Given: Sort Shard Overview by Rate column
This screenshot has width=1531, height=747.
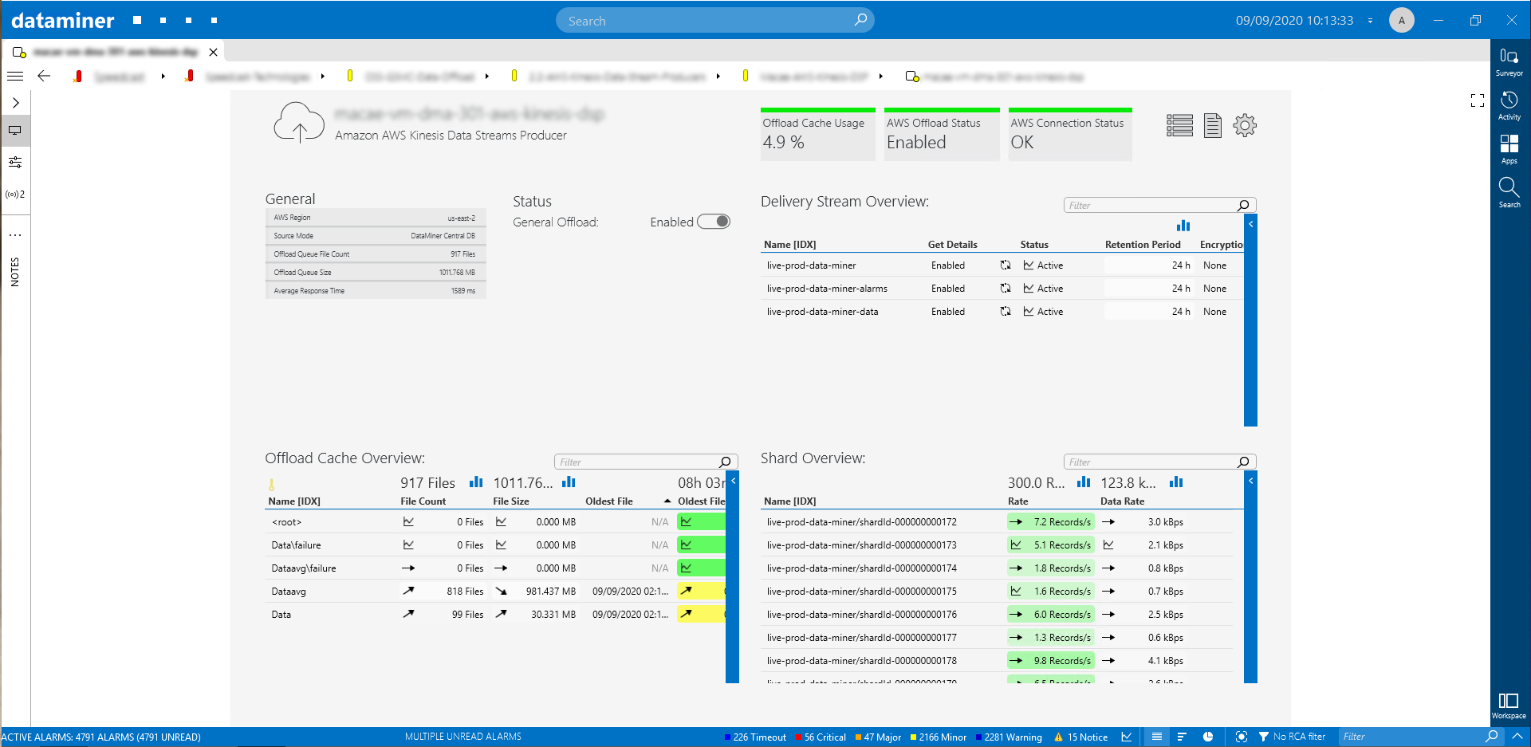Looking at the screenshot, I should tap(1017, 501).
